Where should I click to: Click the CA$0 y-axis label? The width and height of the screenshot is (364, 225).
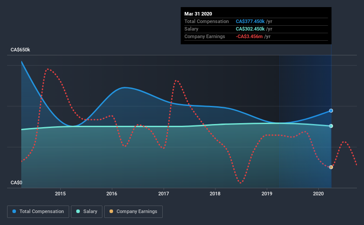16,183
